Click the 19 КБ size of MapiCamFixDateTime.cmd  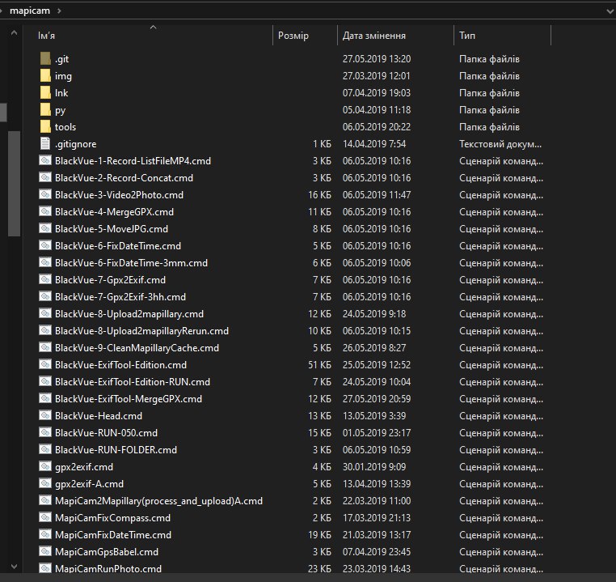point(319,534)
